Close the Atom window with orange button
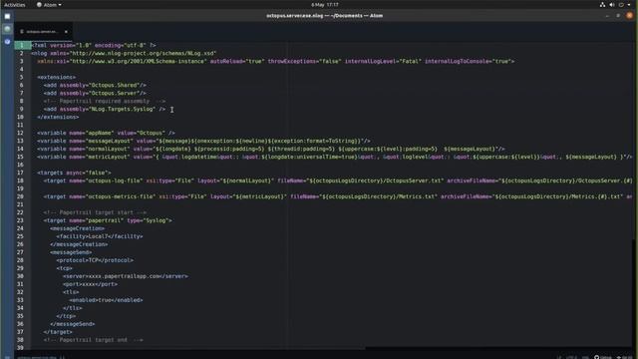 point(629,16)
